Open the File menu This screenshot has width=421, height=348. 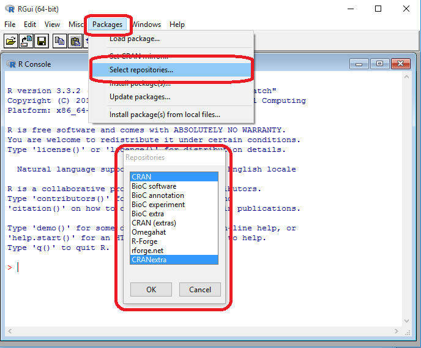(10, 25)
